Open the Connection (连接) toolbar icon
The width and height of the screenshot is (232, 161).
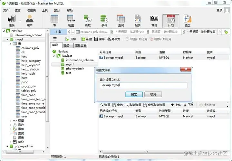[12, 21]
